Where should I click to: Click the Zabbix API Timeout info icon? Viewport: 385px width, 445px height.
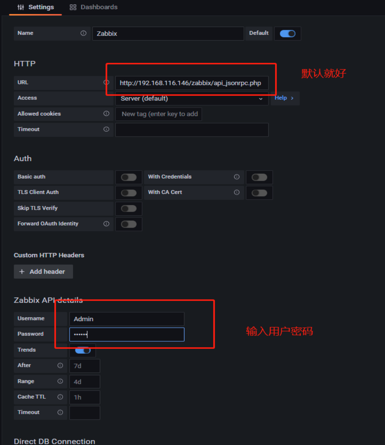60,412
